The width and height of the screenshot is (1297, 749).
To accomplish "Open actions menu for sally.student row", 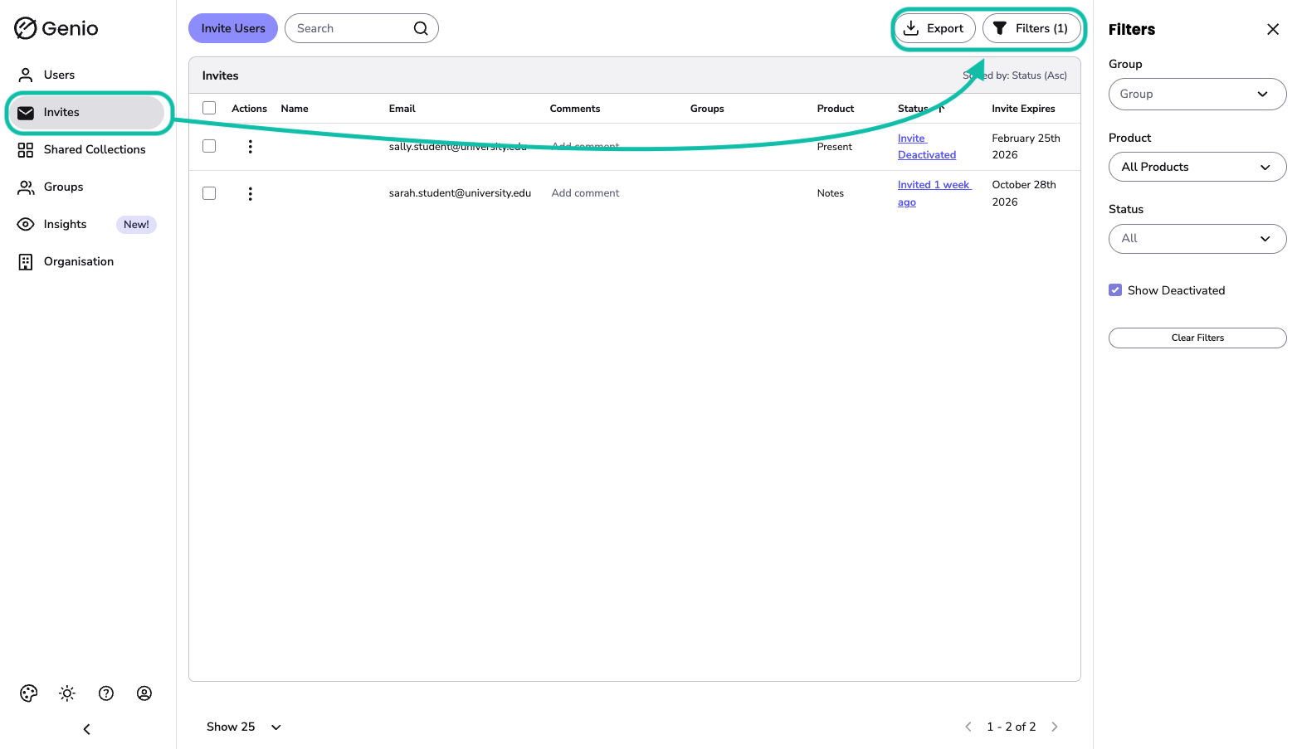I will point(250,147).
